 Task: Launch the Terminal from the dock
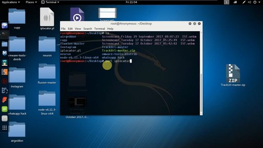click(x=5, y=35)
